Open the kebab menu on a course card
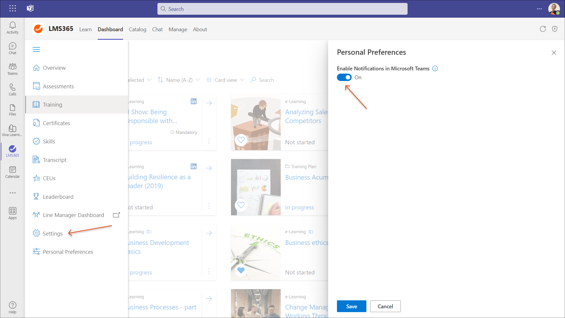 pyautogui.click(x=209, y=141)
